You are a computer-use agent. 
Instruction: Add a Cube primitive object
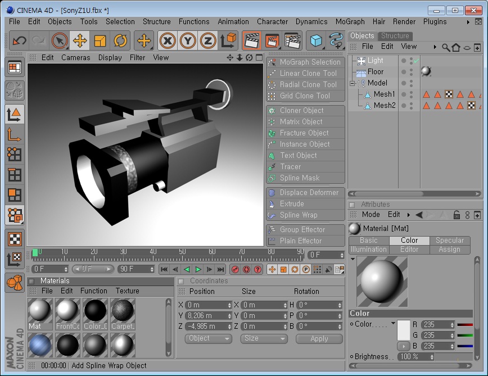316,40
